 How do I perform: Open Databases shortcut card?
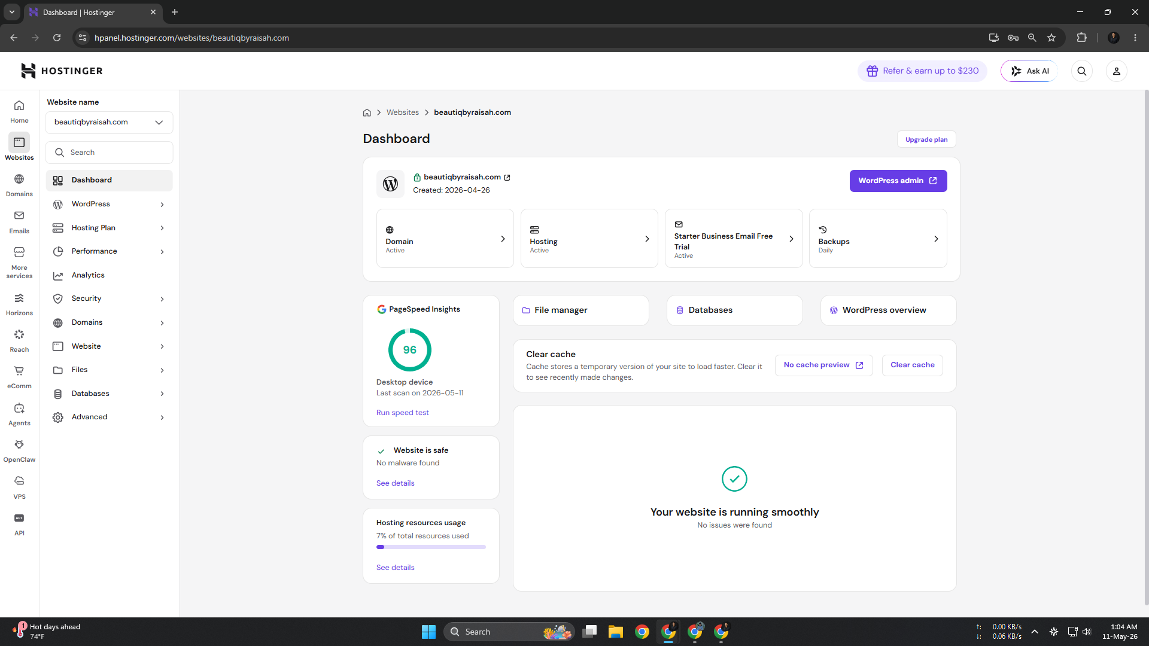(734, 310)
